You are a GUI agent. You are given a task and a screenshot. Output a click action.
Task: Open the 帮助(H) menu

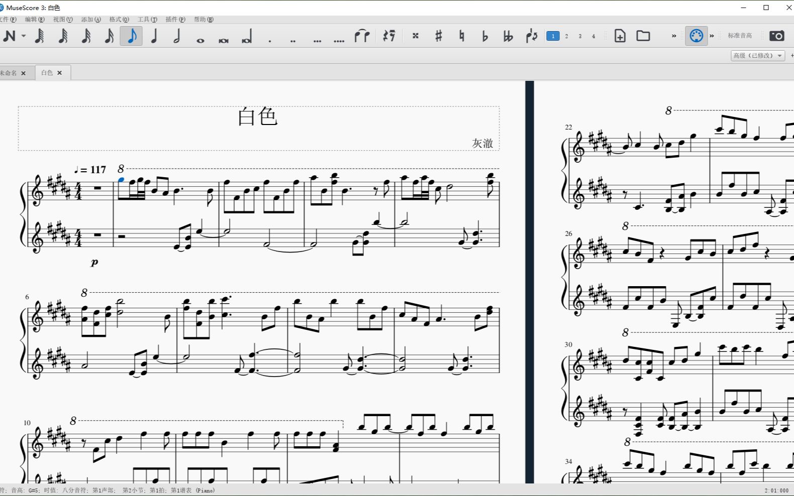(x=204, y=20)
